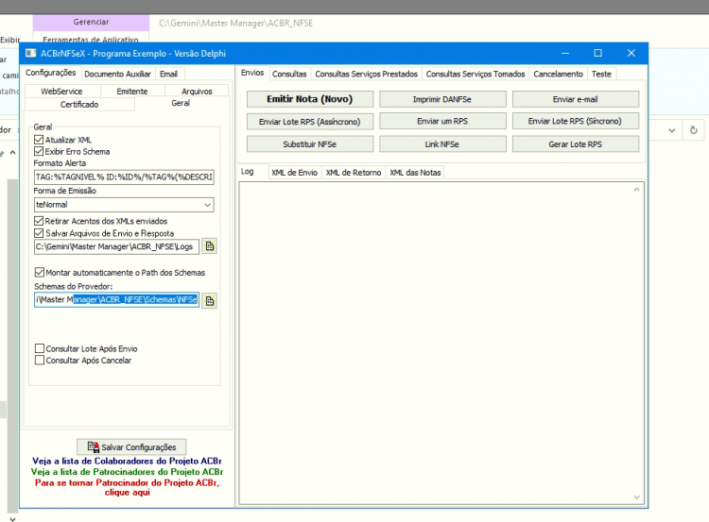Maximize the ACBrNFSeX window
Screen dimensions: 709x522
(x=597, y=53)
